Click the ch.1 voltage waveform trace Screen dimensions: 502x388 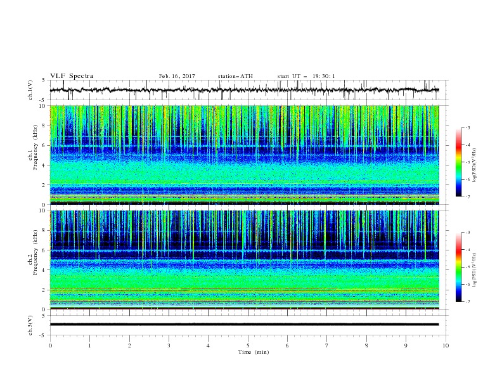coord(244,90)
